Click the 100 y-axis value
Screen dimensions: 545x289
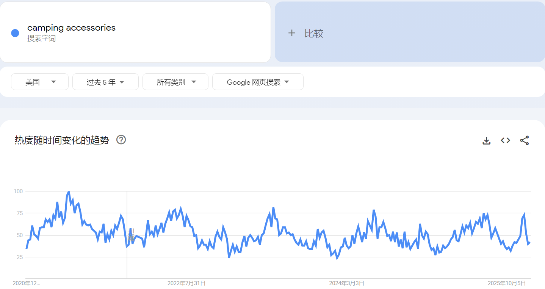[x=19, y=191]
